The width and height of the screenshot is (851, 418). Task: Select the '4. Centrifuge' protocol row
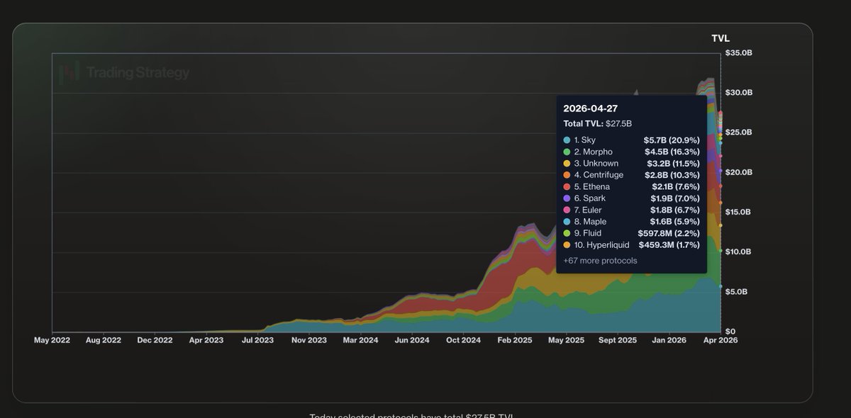631,175
